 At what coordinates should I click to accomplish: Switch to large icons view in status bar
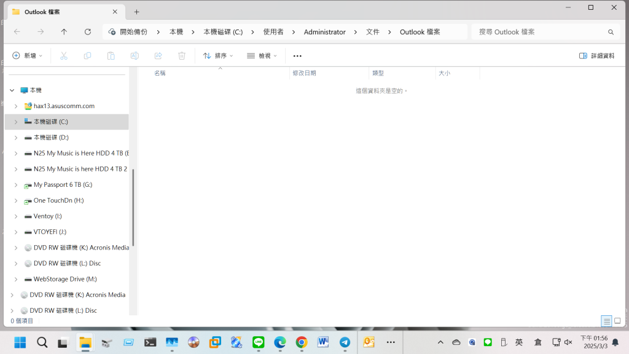pos(617,321)
